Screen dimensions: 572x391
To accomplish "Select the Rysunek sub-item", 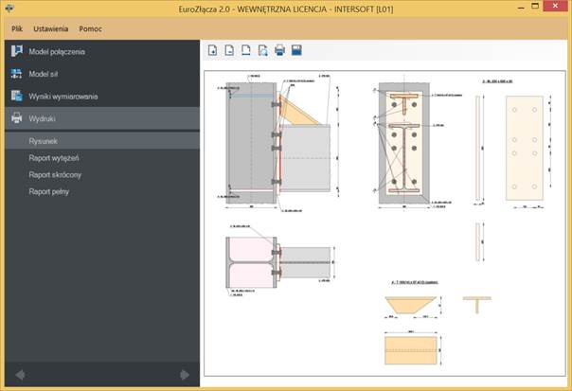I will coord(102,141).
